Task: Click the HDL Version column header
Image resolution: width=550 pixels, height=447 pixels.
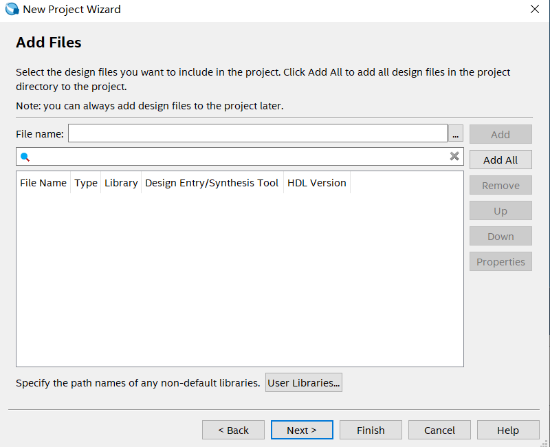Action: point(316,182)
